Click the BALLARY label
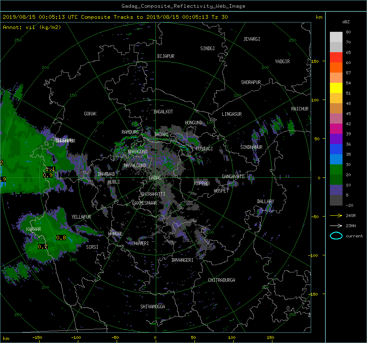Image resolution: width=367 pixels, height=343 pixels. coord(265,201)
